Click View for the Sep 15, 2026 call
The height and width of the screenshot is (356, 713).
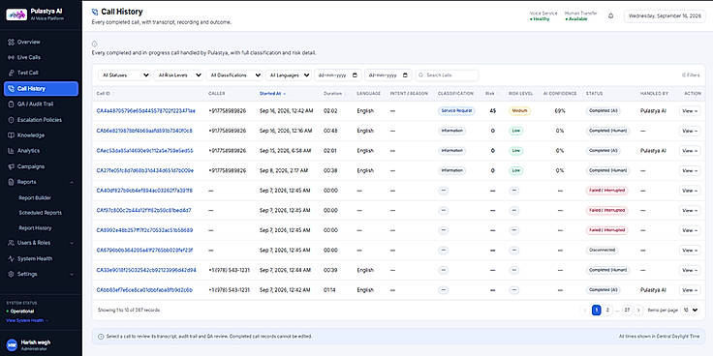tap(690, 151)
